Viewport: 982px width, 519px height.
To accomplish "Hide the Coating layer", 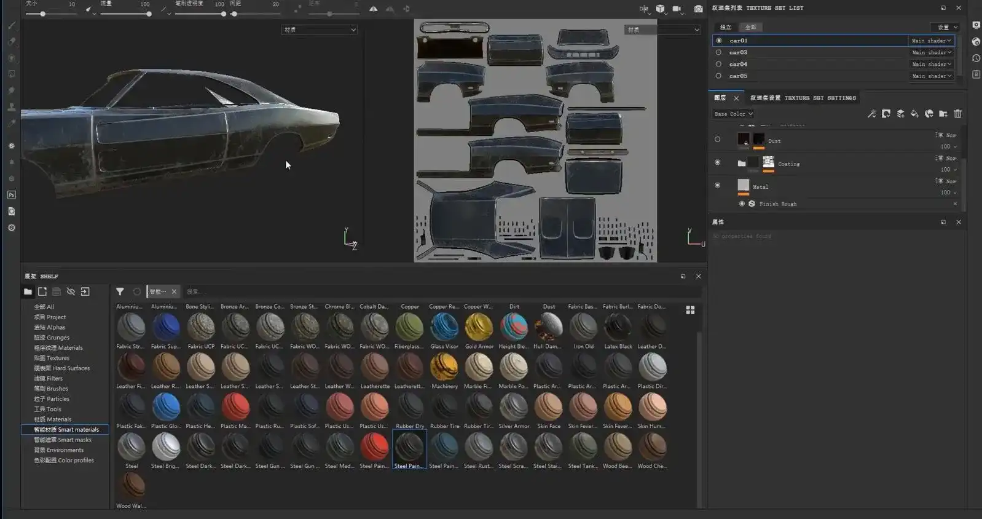I will click(717, 162).
